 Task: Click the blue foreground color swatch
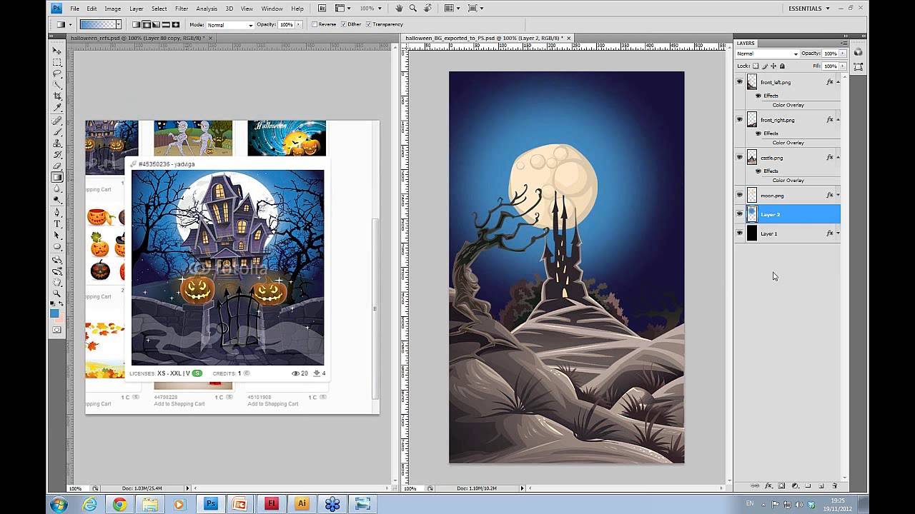click(55, 313)
